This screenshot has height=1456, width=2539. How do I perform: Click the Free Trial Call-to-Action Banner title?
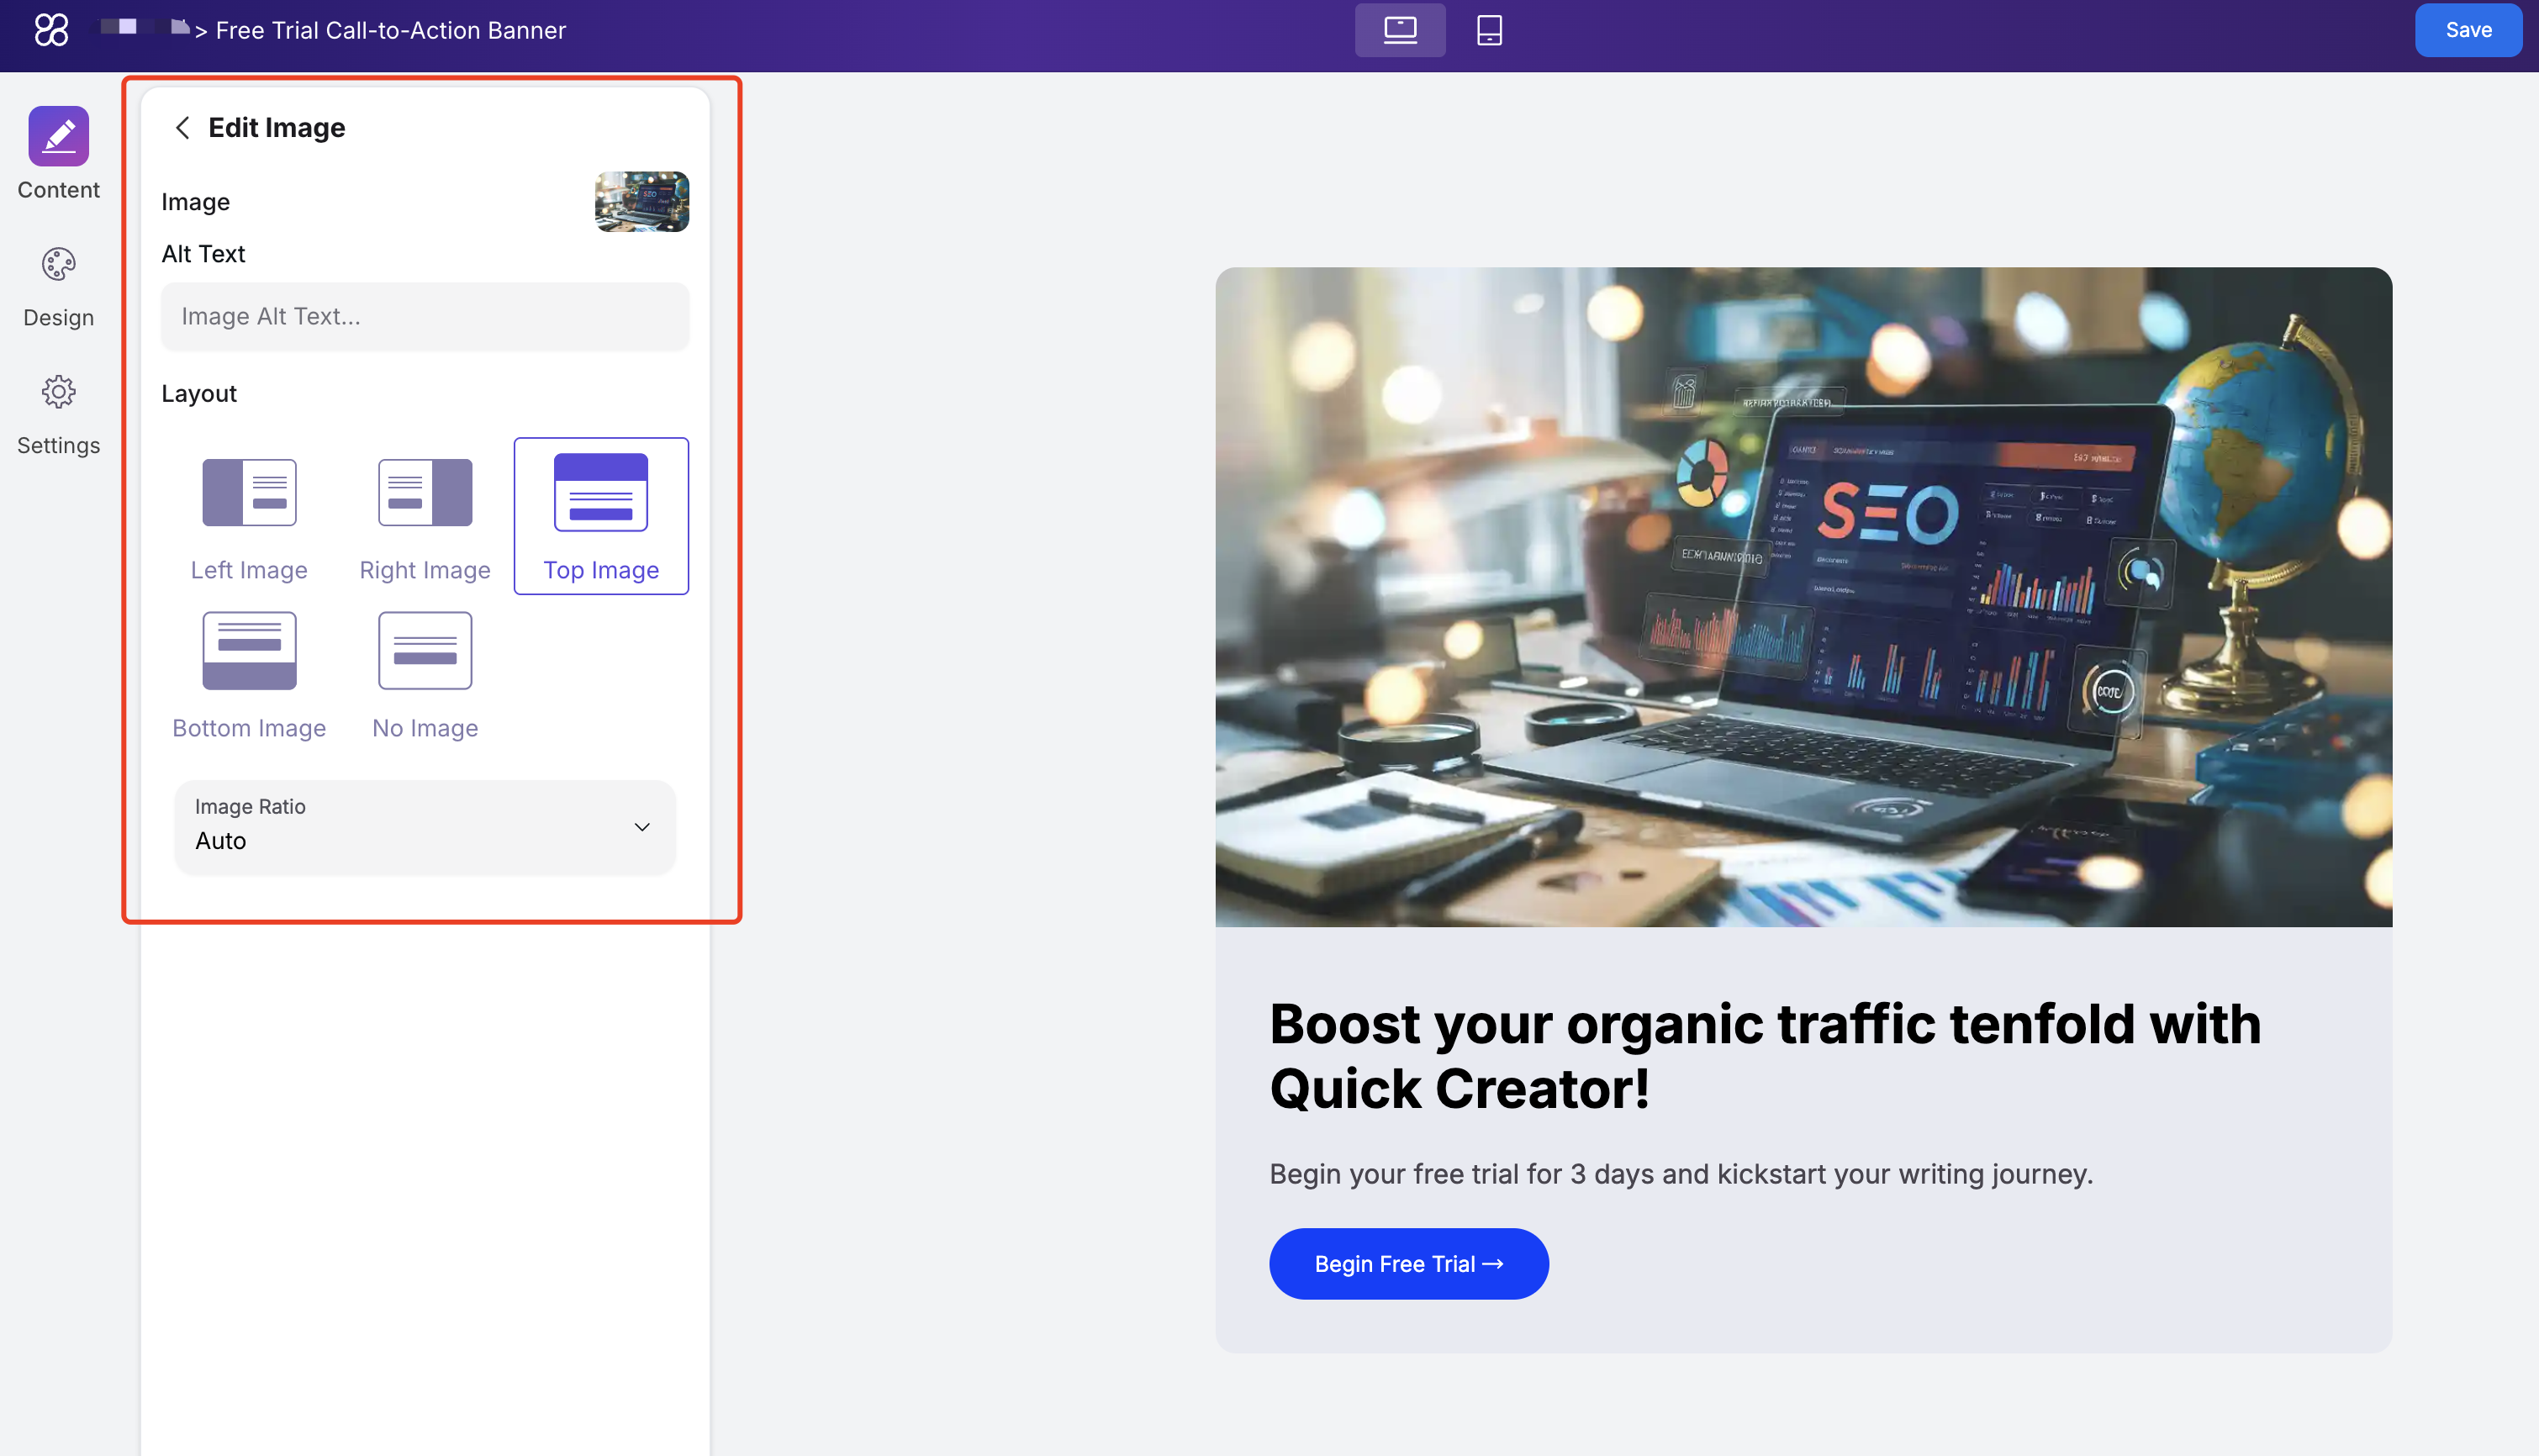tap(391, 30)
